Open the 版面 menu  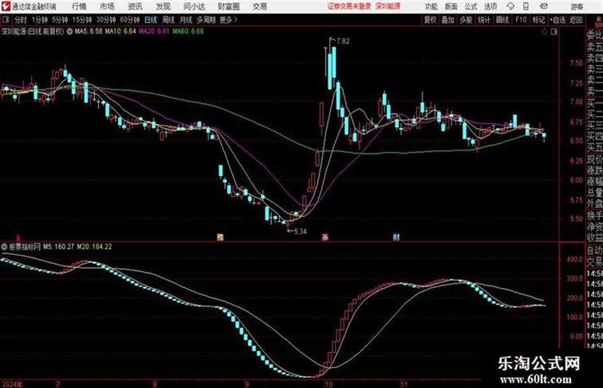pyautogui.click(x=450, y=6)
